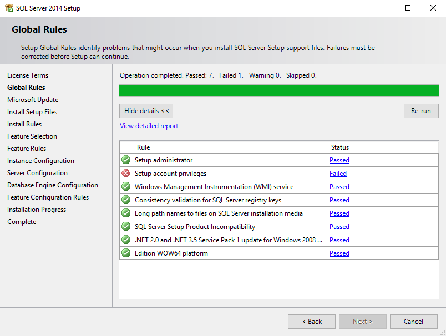
Task: Click green check icon for Product Incompatibility rule
Action: pos(126,227)
